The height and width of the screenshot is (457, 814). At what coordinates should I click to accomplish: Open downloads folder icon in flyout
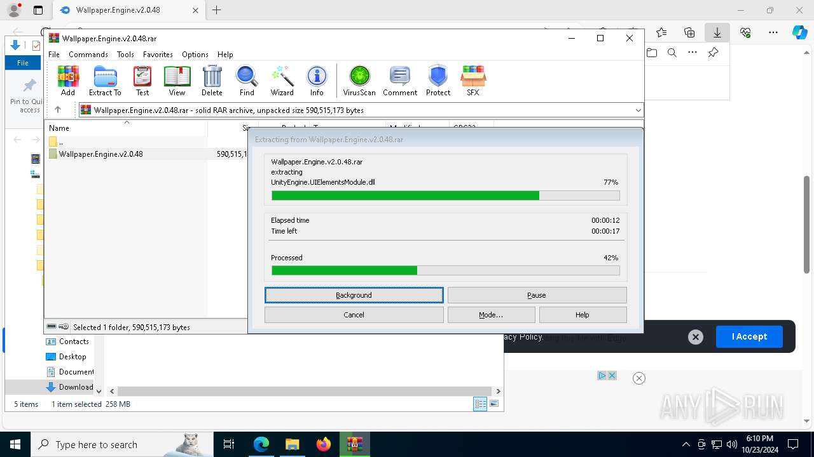(x=652, y=53)
